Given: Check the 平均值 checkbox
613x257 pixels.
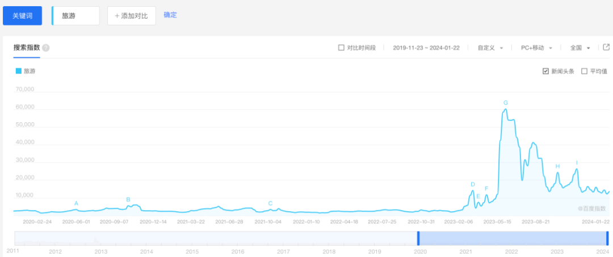Looking at the screenshot, I should 584,71.
